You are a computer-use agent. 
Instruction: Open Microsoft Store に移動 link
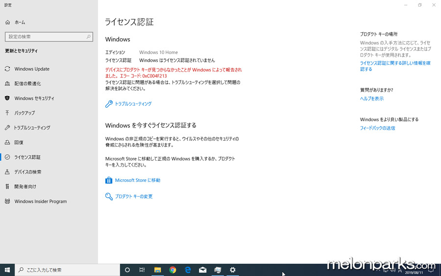138,180
